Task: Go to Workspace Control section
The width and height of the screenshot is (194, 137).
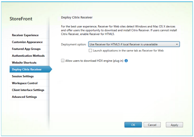Action: tap(30, 83)
